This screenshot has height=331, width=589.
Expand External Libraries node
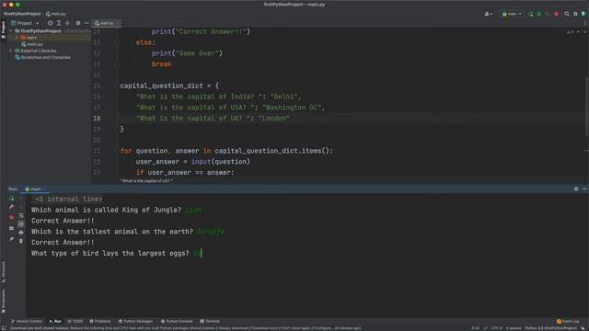click(11, 51)
